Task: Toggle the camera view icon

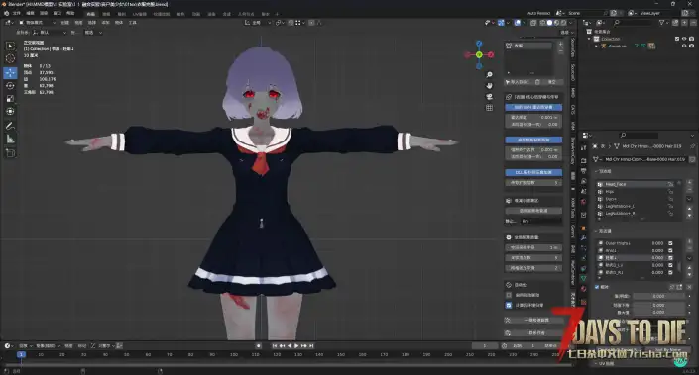Action: [x=489, y=97]
